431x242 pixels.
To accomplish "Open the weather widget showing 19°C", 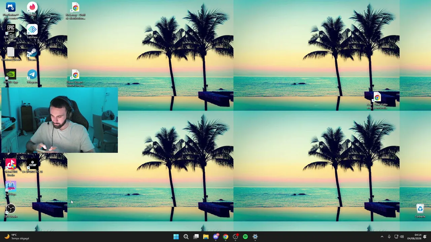I will (x=17, y=237).
